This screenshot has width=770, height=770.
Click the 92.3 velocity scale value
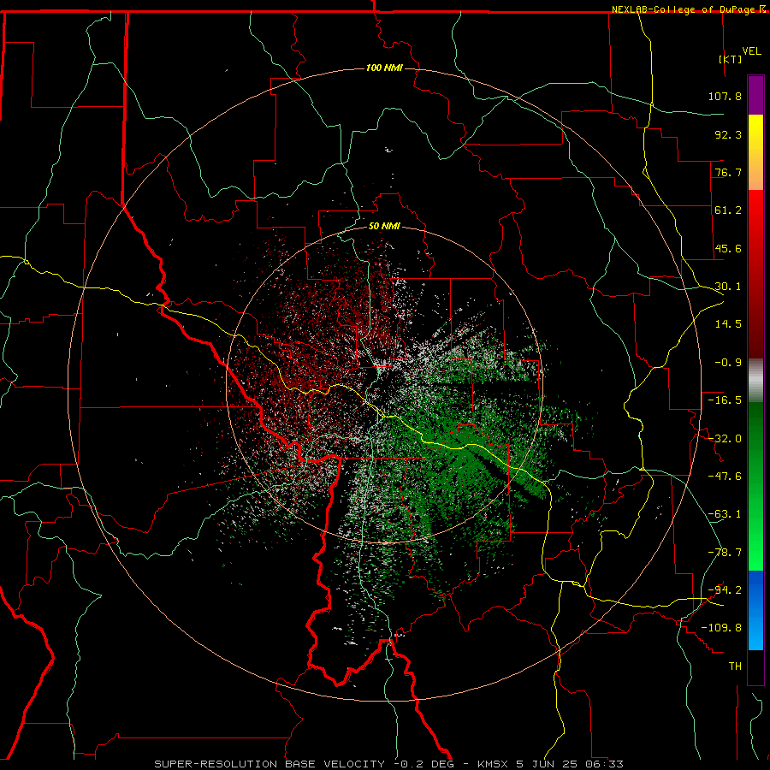[728, 134]
